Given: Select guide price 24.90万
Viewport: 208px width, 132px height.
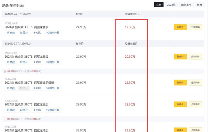Looking at the screenshot, I should coord(81,27).
